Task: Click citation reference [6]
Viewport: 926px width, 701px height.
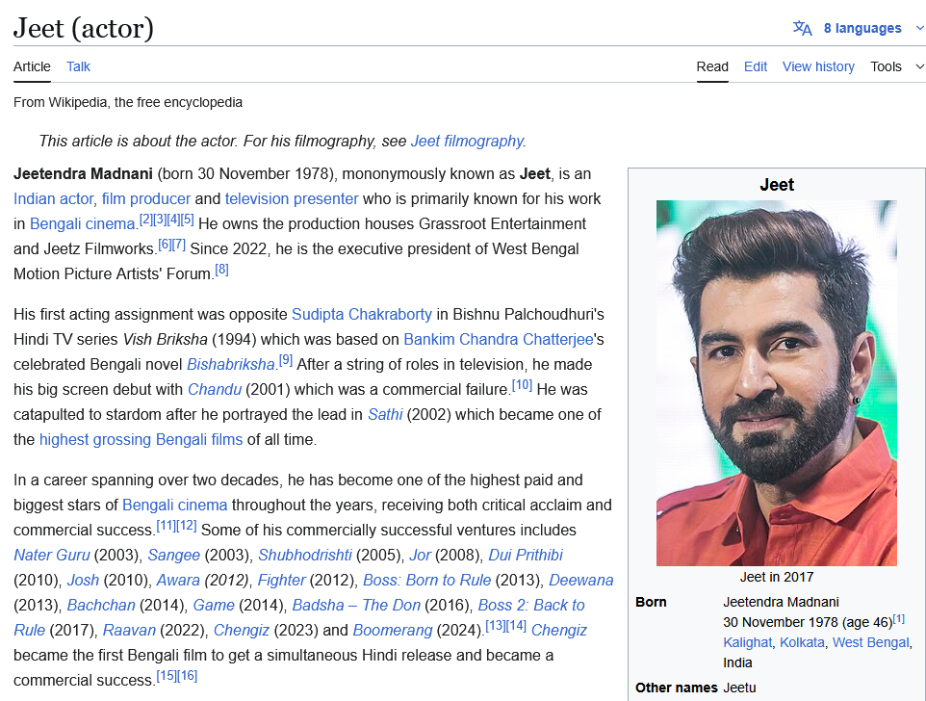Action: 165,245
